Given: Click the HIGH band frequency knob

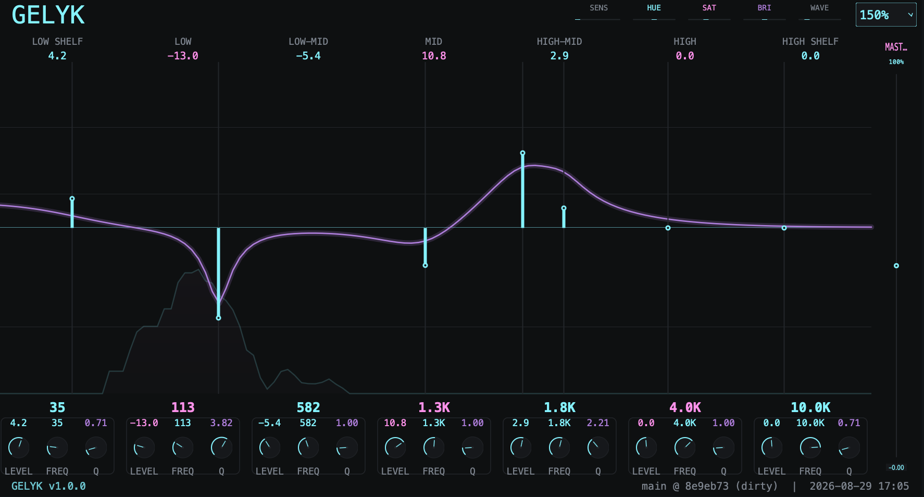Looking at the screenshot, I should pyautogui.click(x=685, y=448).
